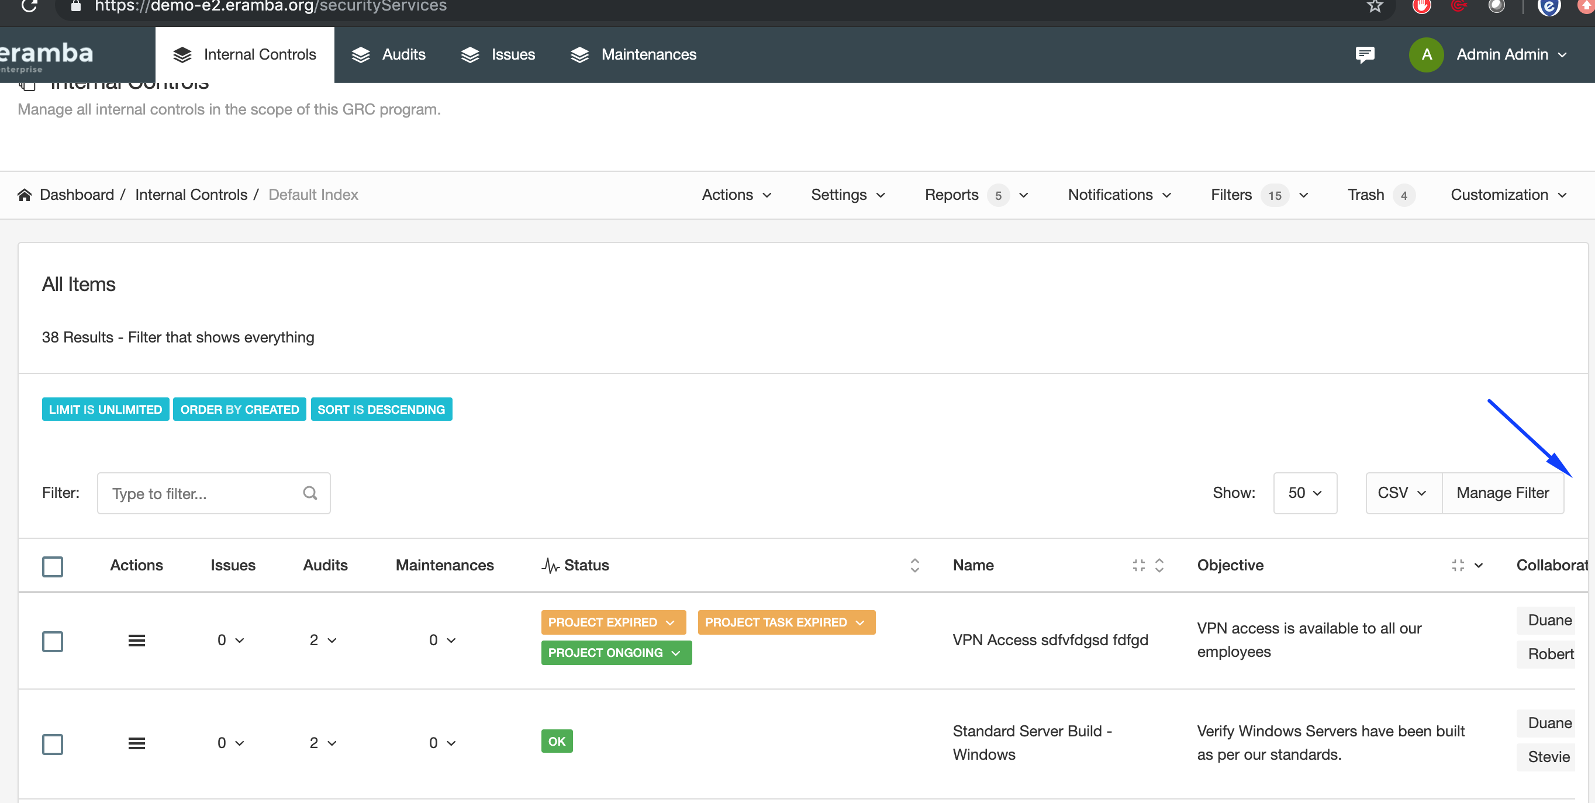Switch to Maintenances tab

tap(633, 54)
